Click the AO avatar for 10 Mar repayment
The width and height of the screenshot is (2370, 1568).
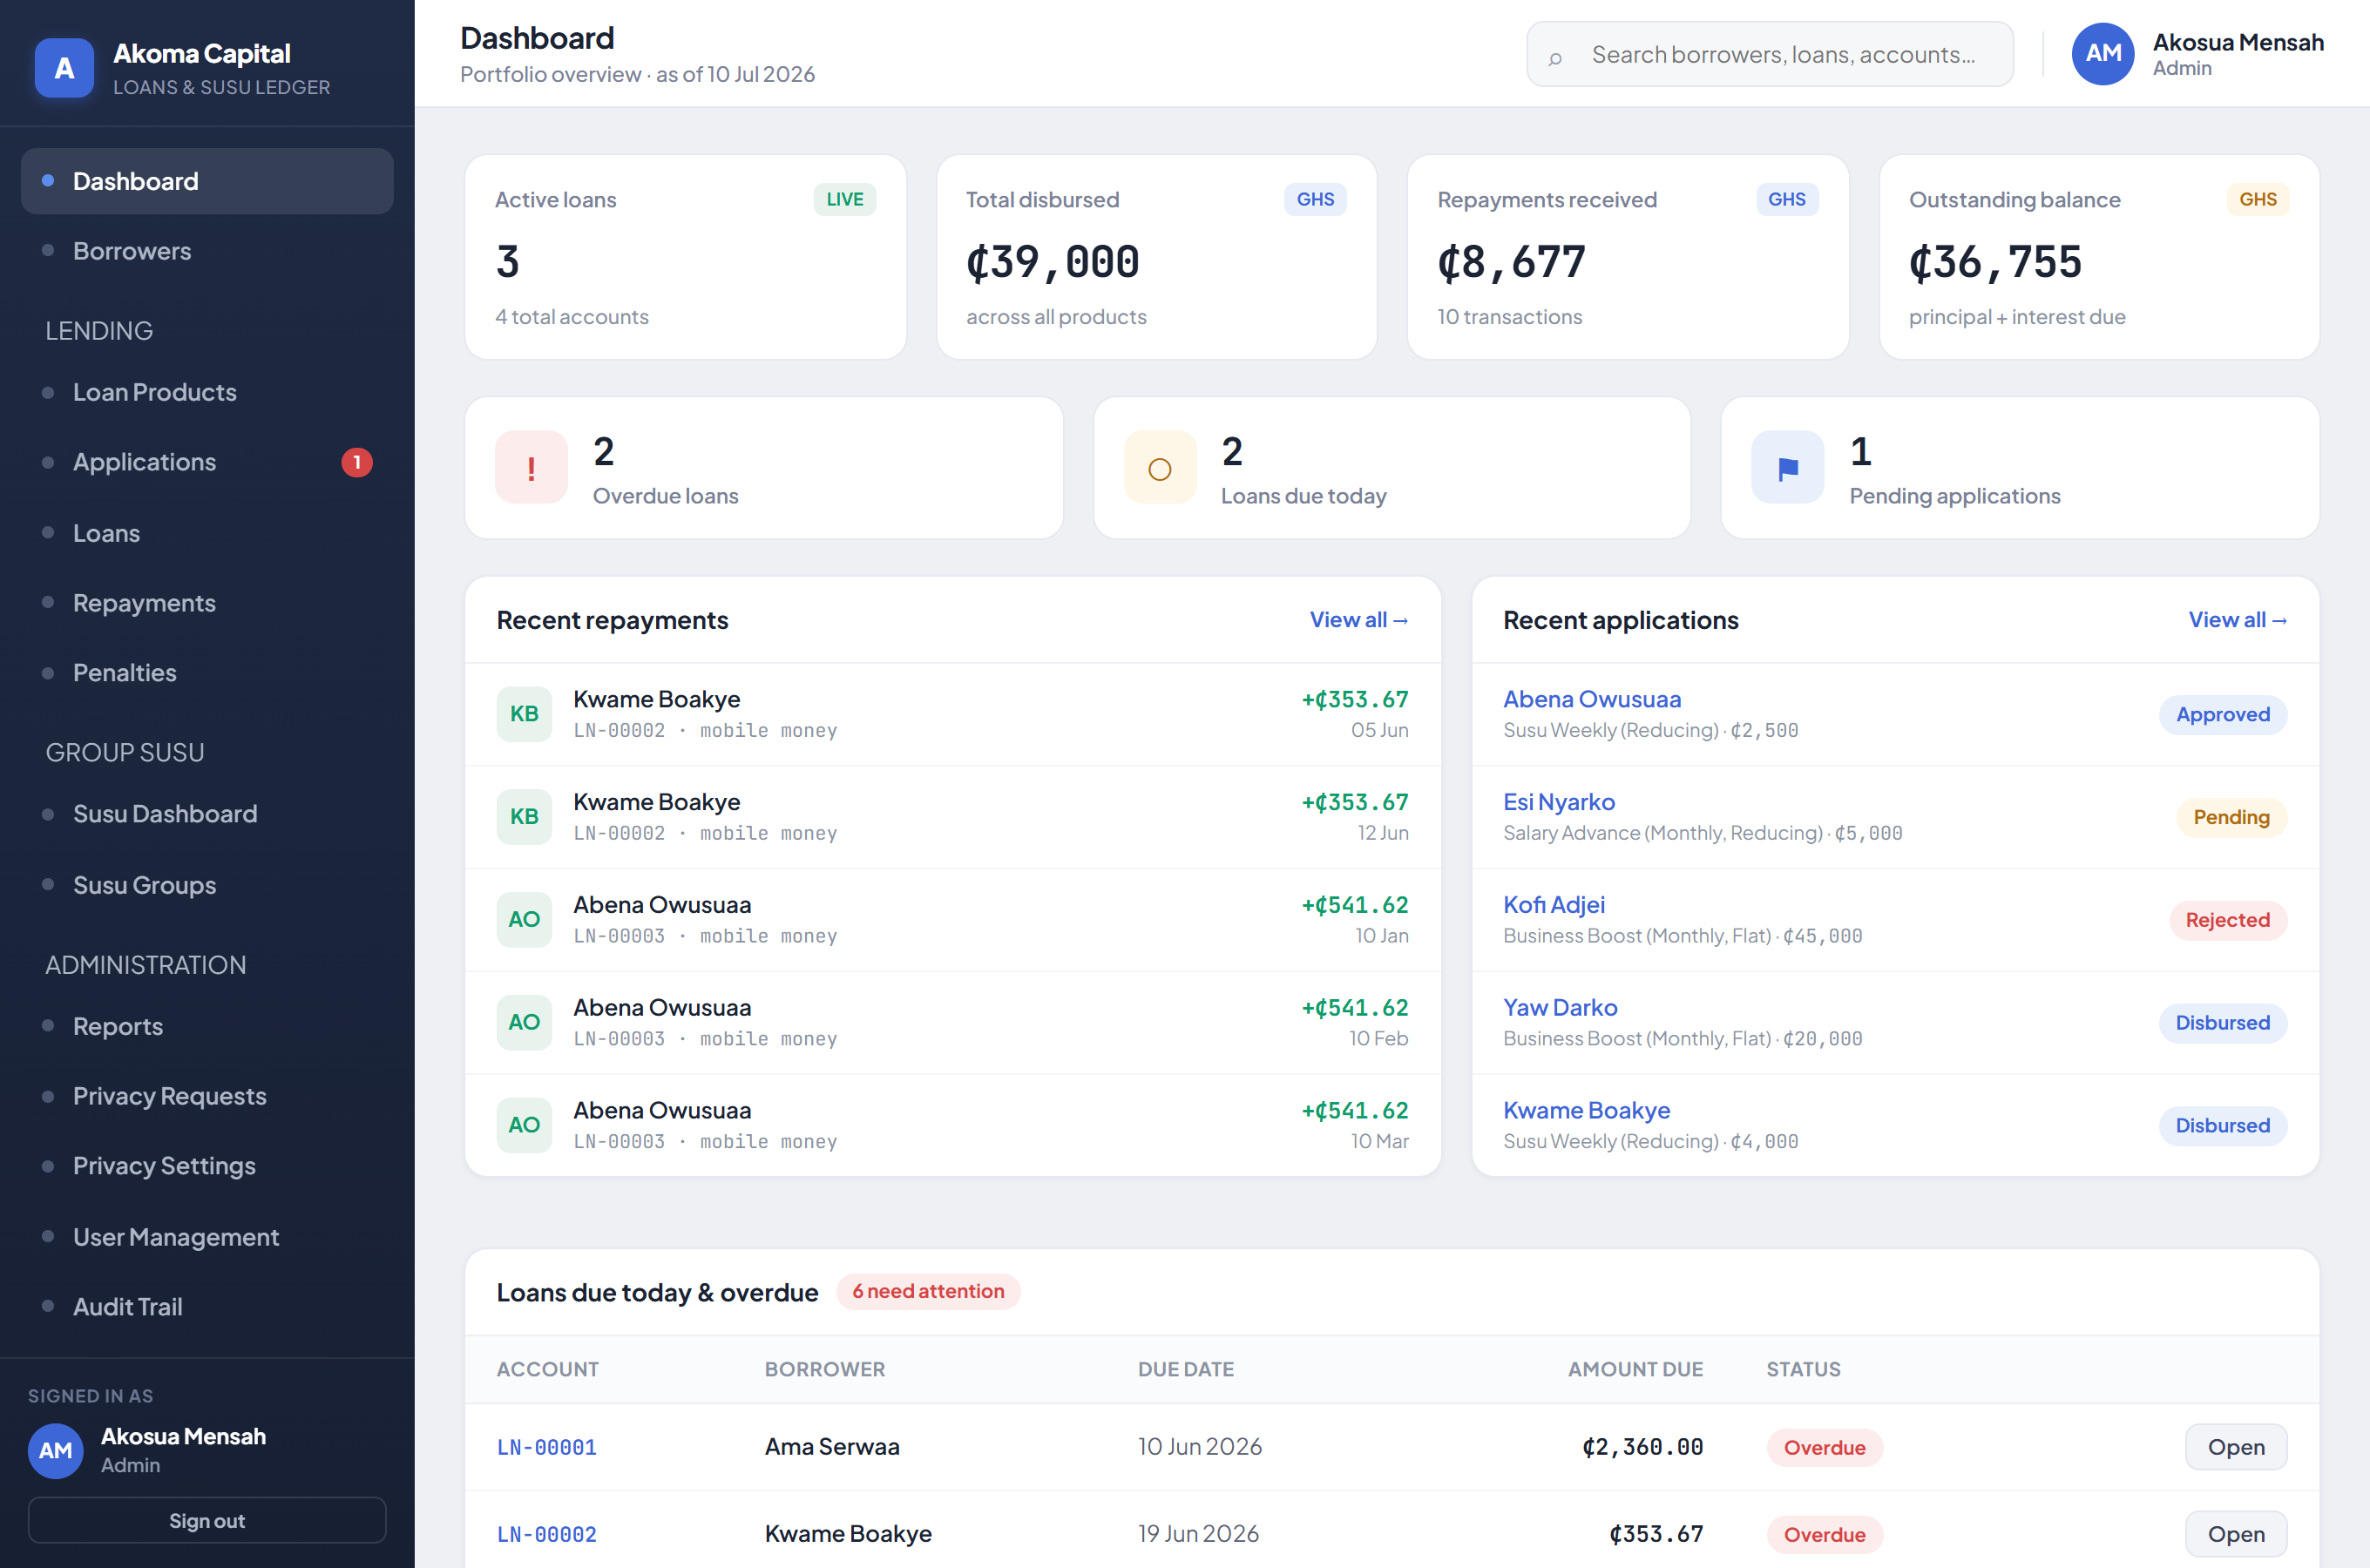tap(524, 1126)
